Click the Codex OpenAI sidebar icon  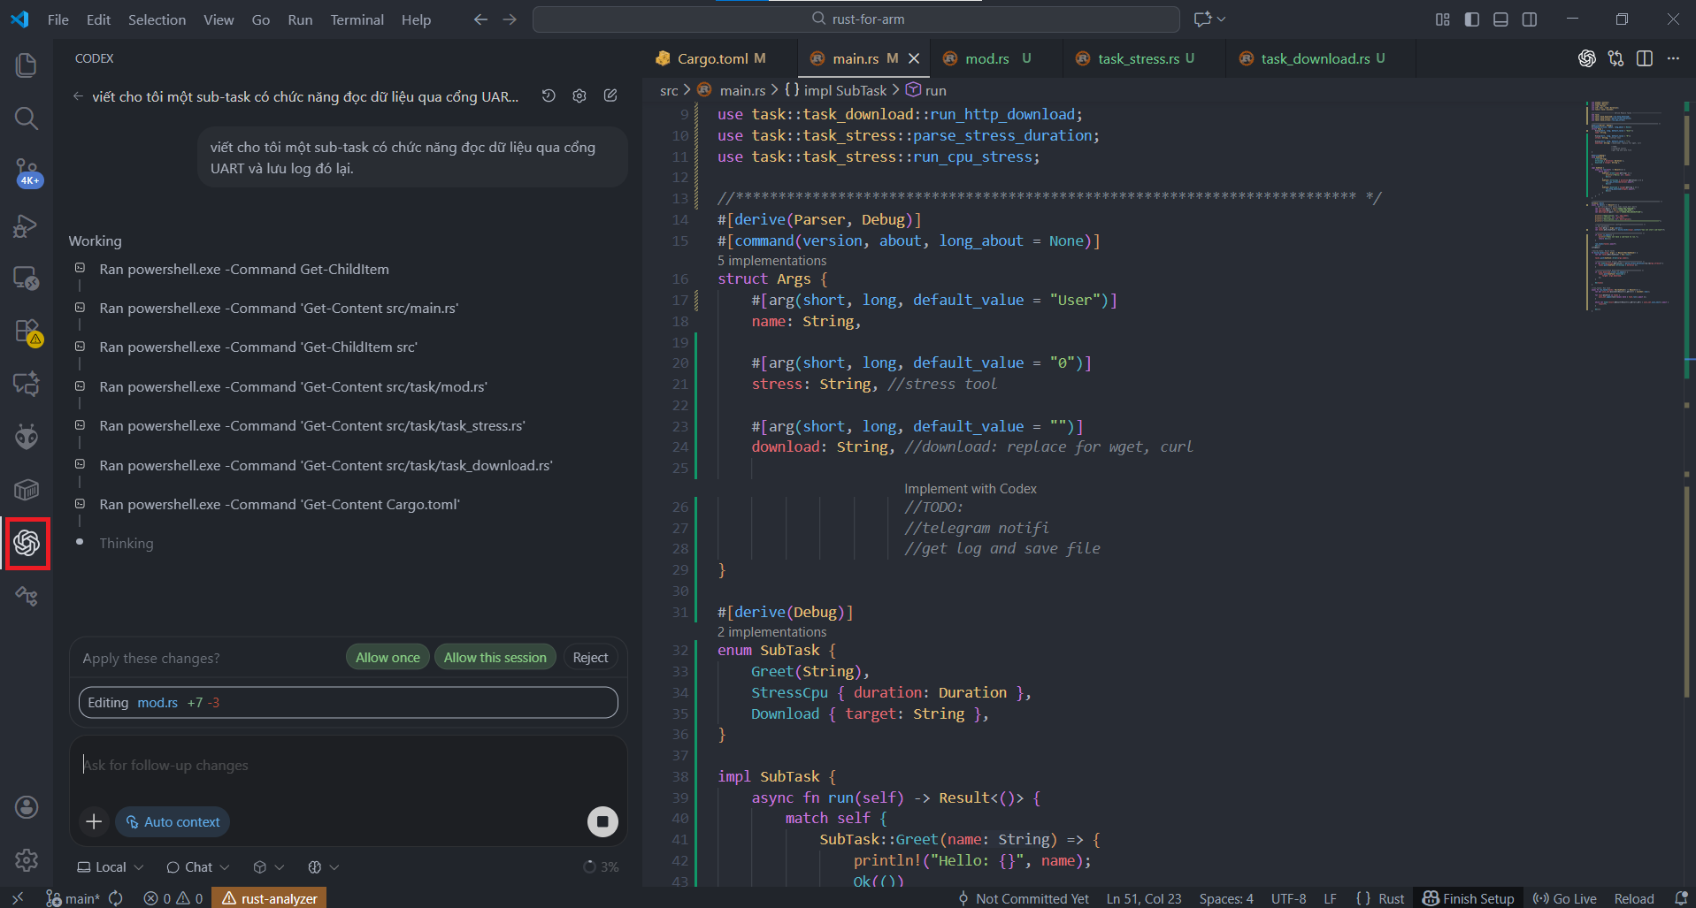point(27,543)
